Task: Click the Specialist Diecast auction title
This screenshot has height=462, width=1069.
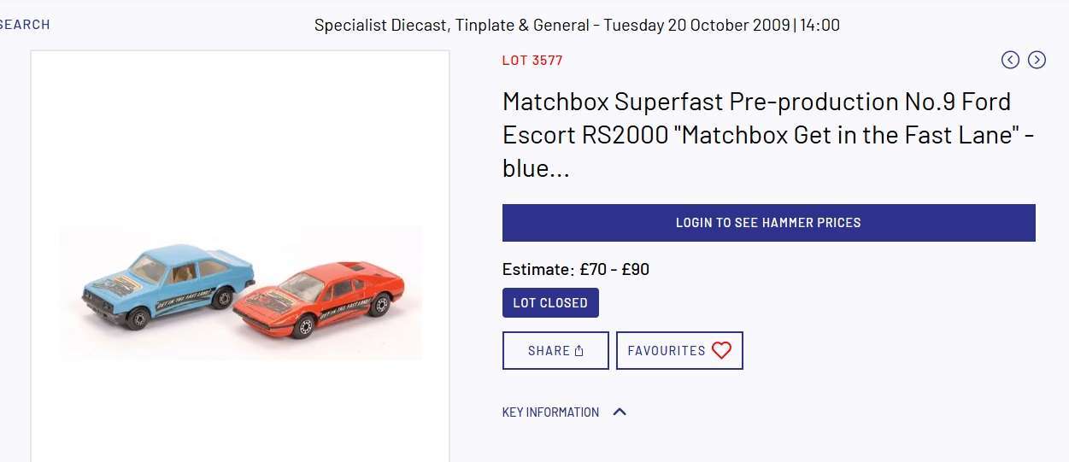Action: (x=577, y=25)
